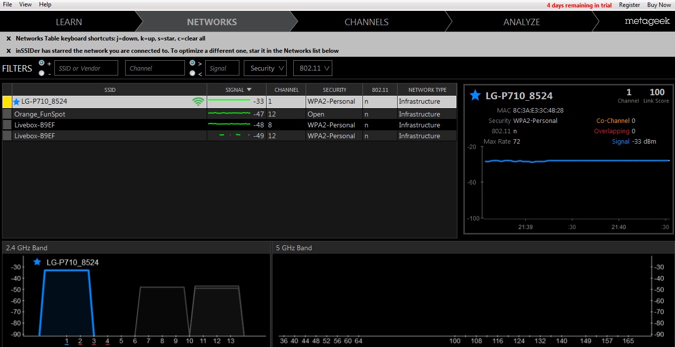Image resolution: width=675 pixels, height=347 pixels.
Task: Select the minus exclude filter radio
Action: pyautogui.click(x=42, y=73)
